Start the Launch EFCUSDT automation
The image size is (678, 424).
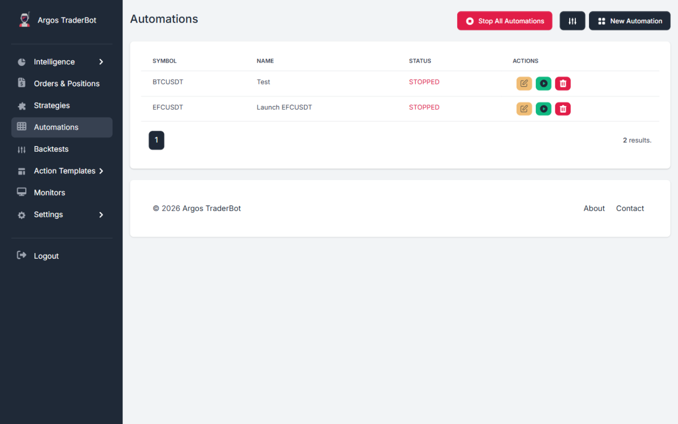[x=543, y=109]
